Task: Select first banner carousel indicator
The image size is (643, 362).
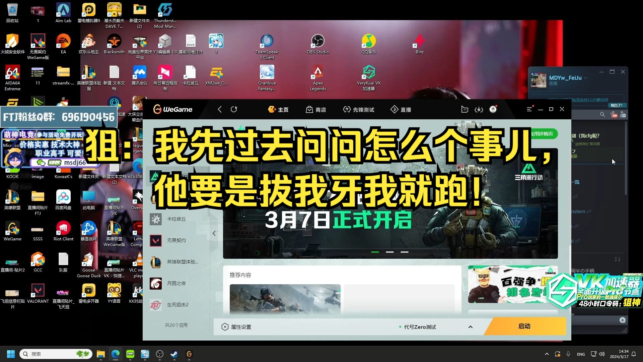Action: pyautogui.click(x=375, y=252)
